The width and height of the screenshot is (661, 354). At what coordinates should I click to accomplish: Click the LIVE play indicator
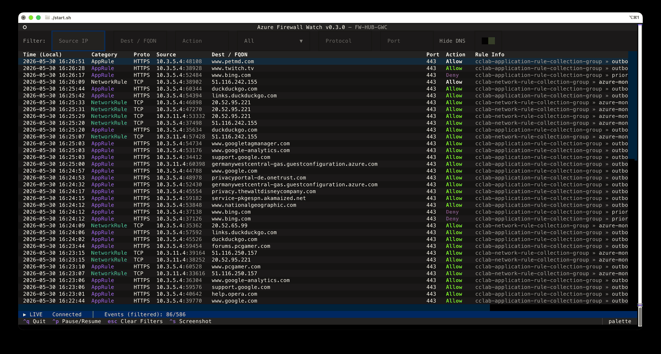pyautogui.click(x=33, y=315)
